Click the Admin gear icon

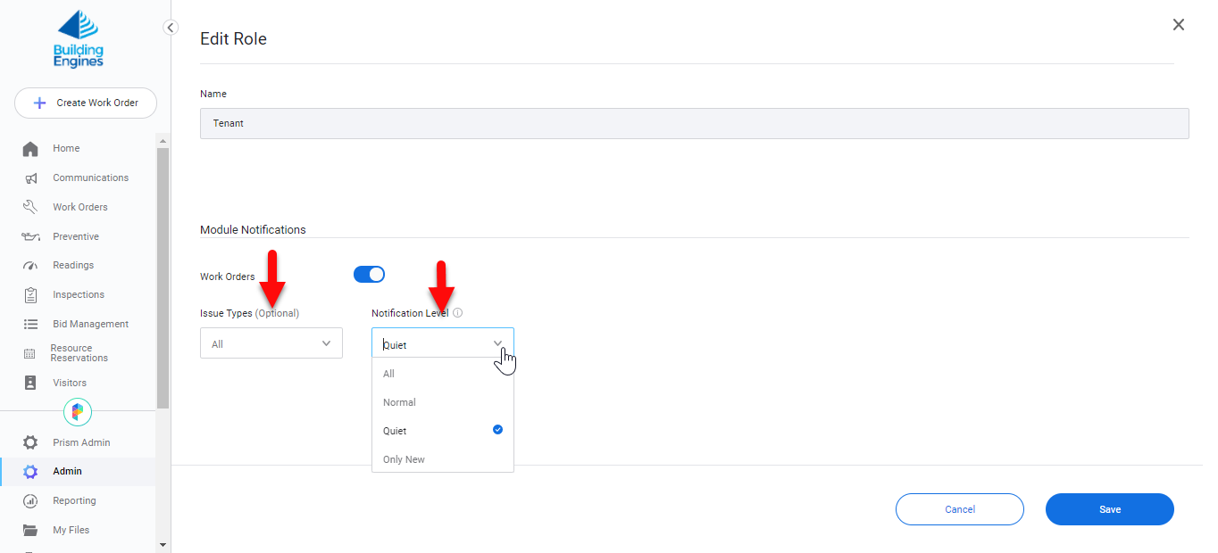point(30,472)
